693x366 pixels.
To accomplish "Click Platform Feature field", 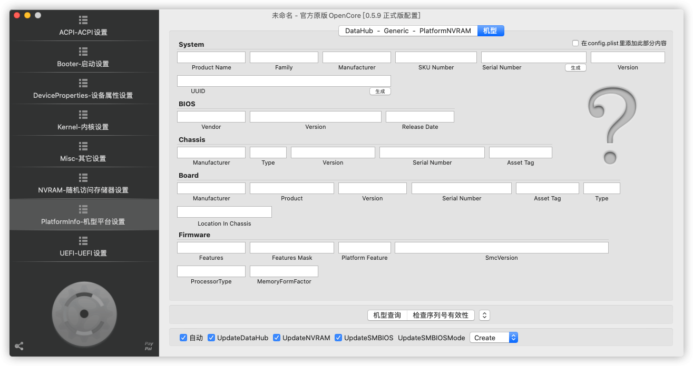I will coord(365,248).
